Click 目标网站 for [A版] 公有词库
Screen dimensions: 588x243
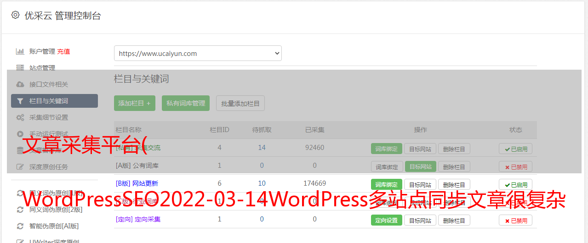click(x=420, y=166)
